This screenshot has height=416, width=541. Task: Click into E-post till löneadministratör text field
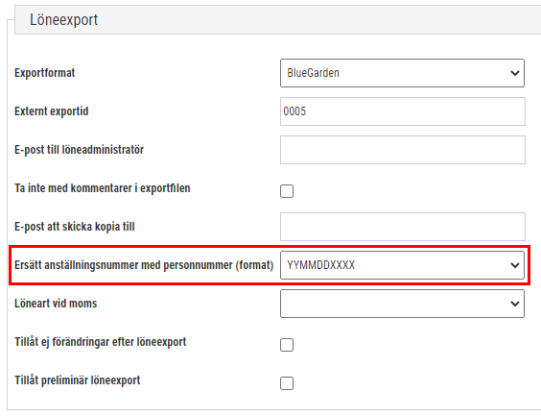point(403,150)
